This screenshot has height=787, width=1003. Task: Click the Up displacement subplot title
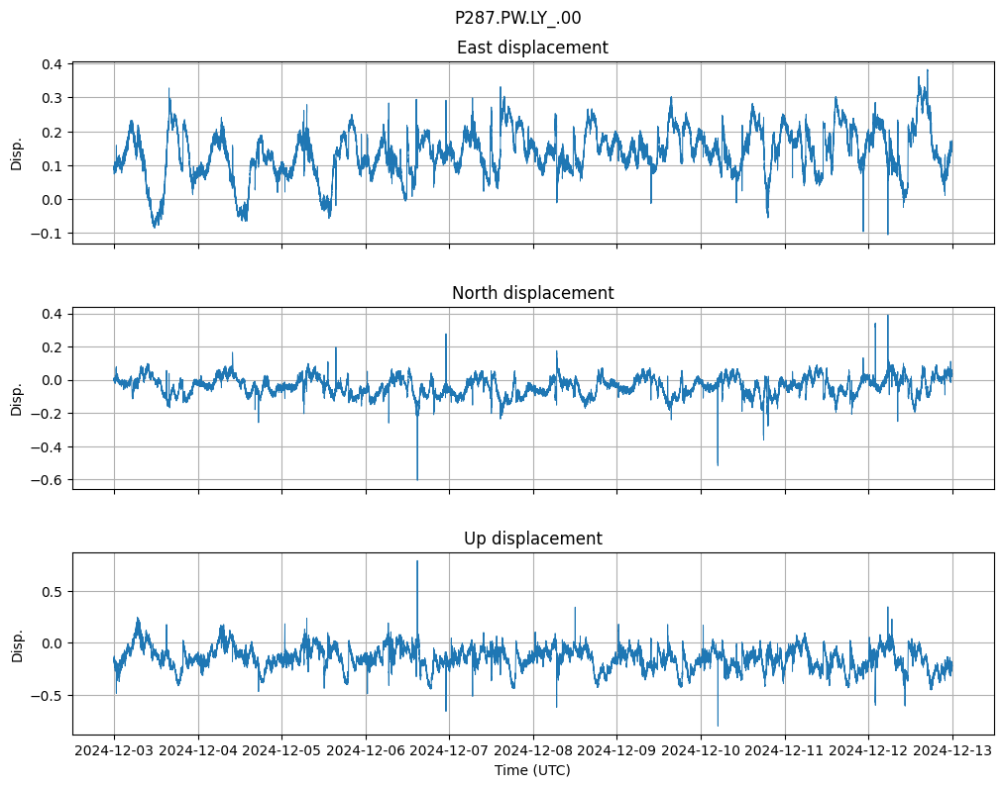pos(532,539)
